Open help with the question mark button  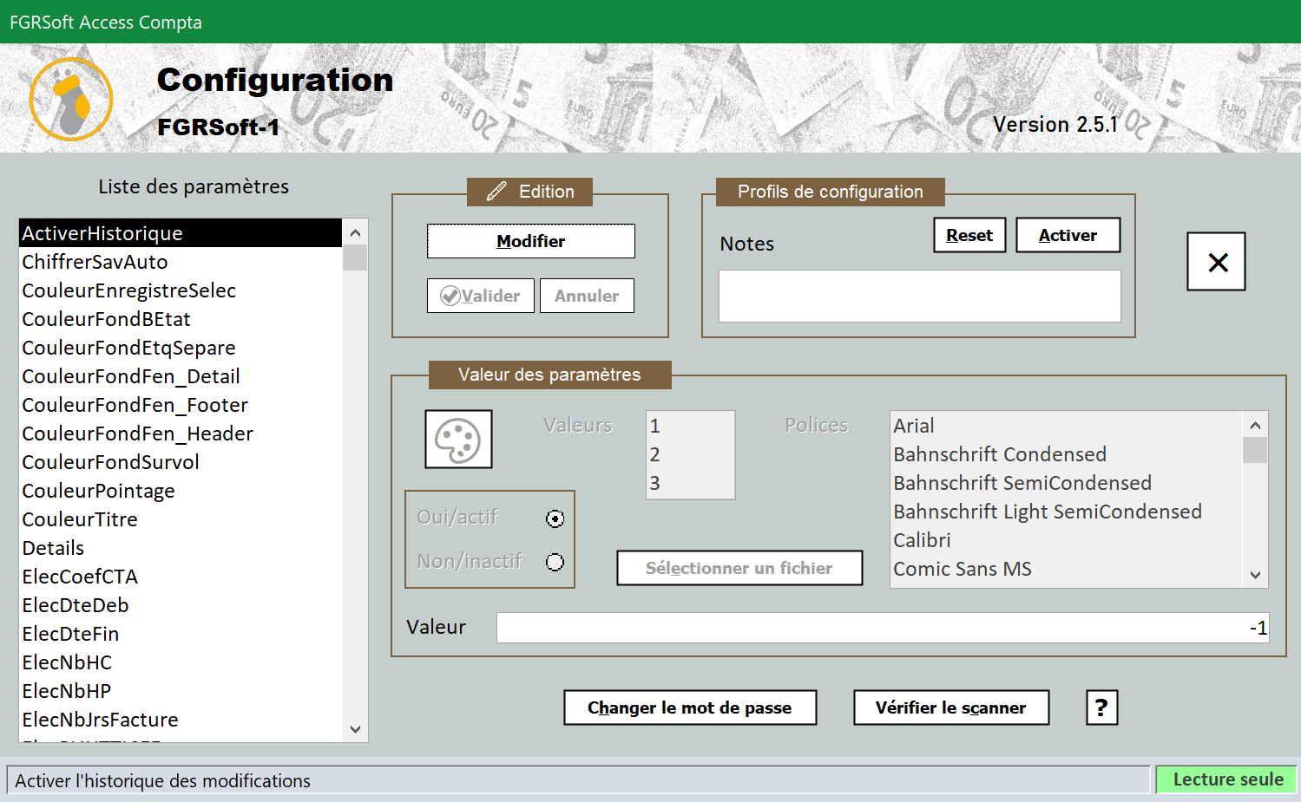pyautogui.click(x=1101, y=707)
